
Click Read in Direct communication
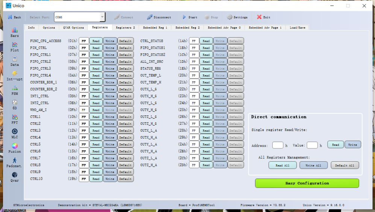(336, 145)
